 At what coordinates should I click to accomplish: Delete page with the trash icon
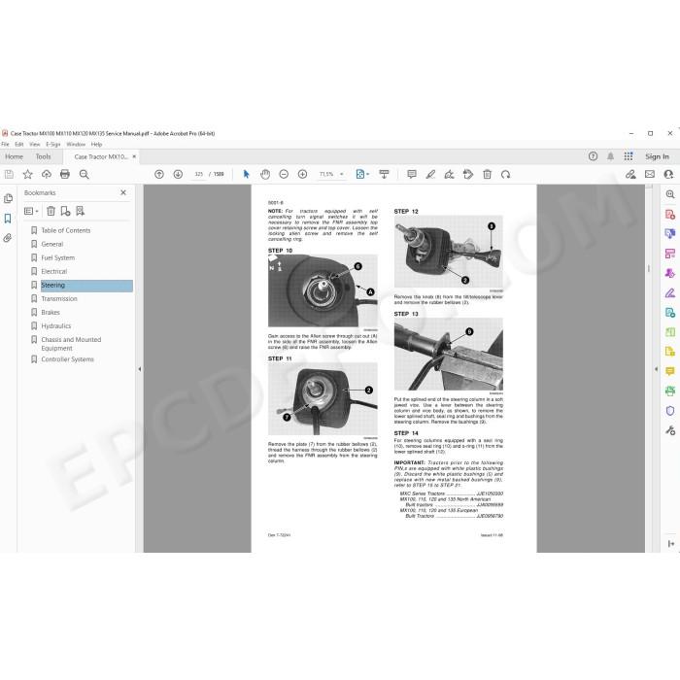[487, 174]
